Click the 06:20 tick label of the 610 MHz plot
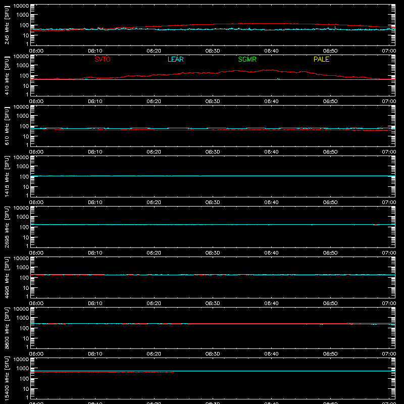The width and height of the screenshot is (404, 404). click(154, 152)
